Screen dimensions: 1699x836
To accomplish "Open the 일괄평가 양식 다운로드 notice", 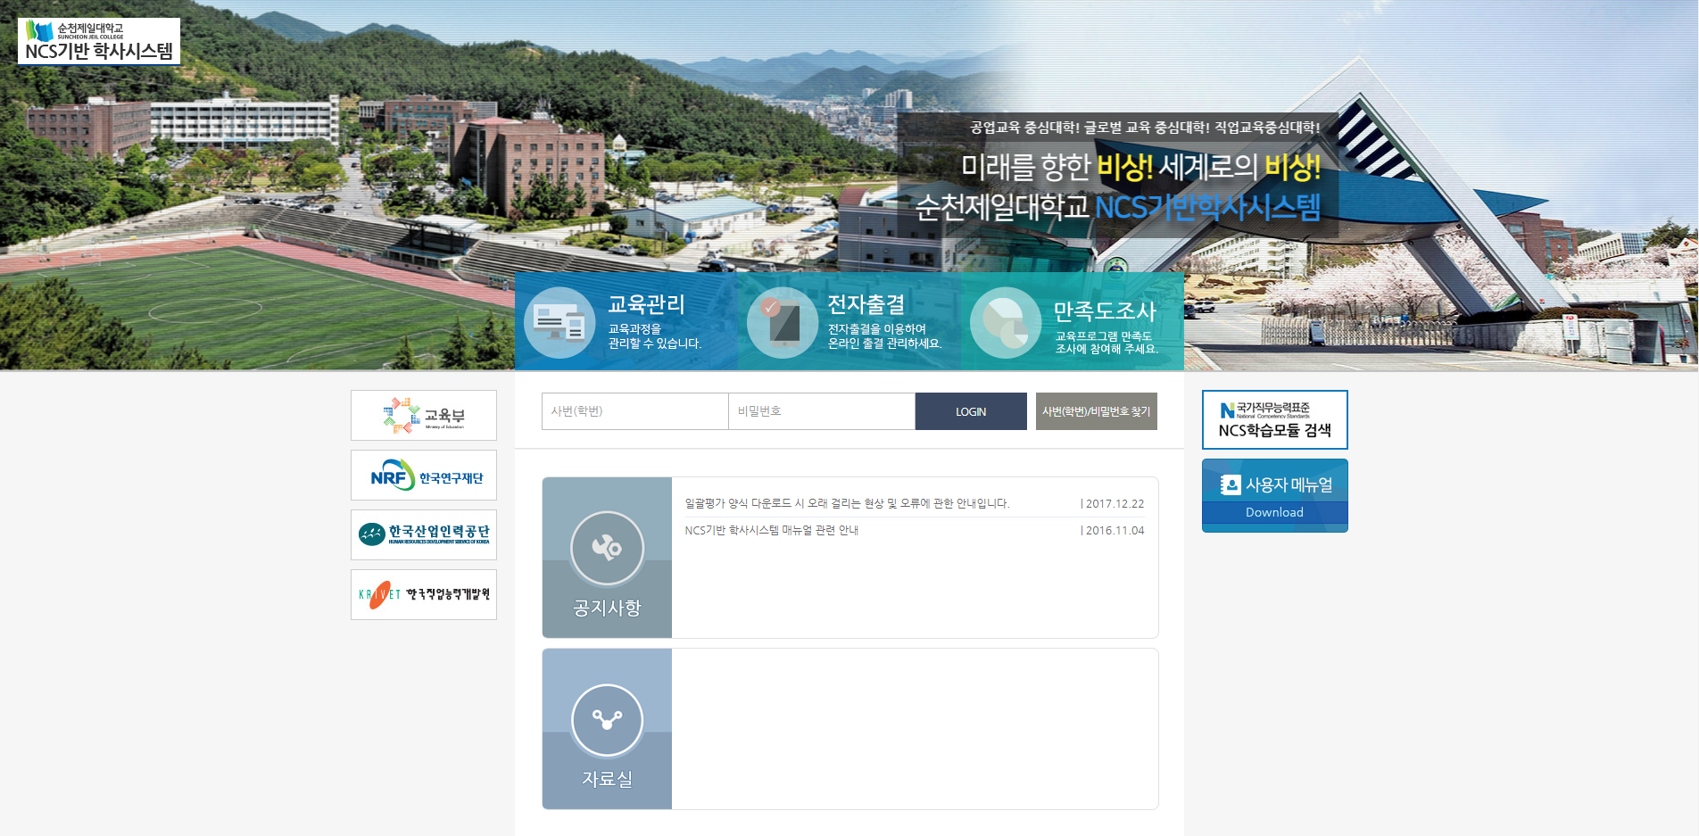I will point(847,503).
